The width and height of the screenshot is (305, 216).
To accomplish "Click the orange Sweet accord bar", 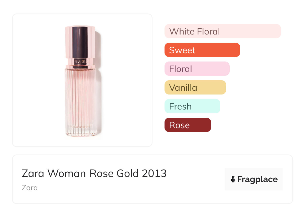I will pos(202,50).
